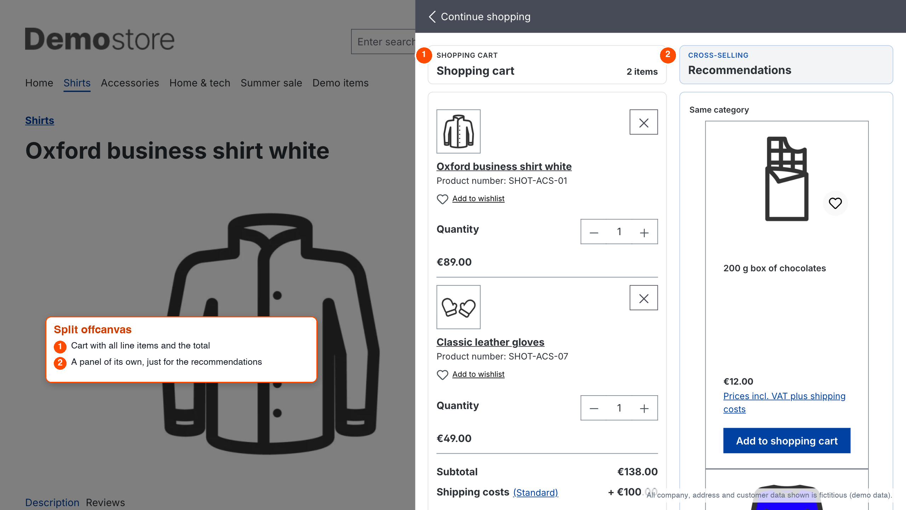The width and height of the screenshot is (906, 510).
Task: Open the Standard shipping method link
Action: tap(535, 492)
